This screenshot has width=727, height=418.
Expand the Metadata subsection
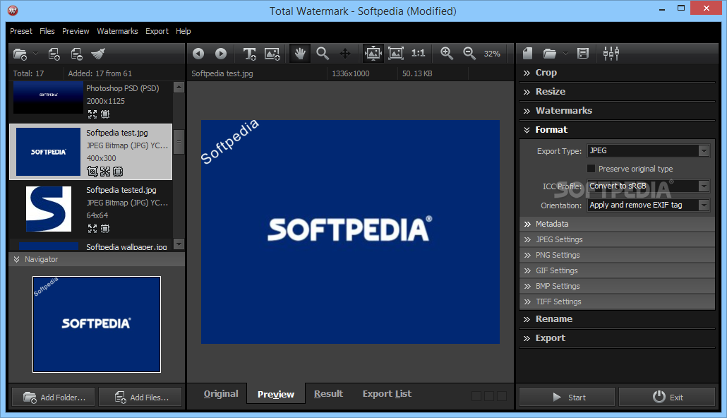(x=617, y=224)
